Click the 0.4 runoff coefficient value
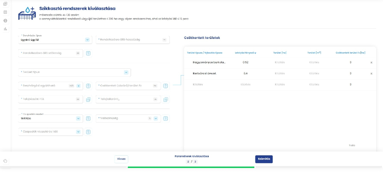The height and width of the screenshot is (177, 383). pos(246,73)
